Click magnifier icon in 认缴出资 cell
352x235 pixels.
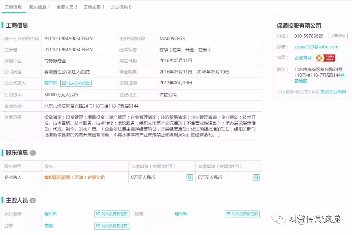coord(190,178)
